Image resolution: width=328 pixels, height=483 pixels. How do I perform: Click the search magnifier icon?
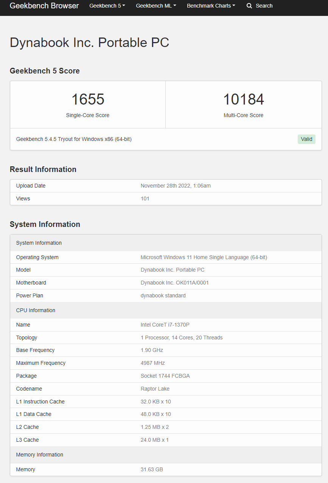click(x=249, y=6)
